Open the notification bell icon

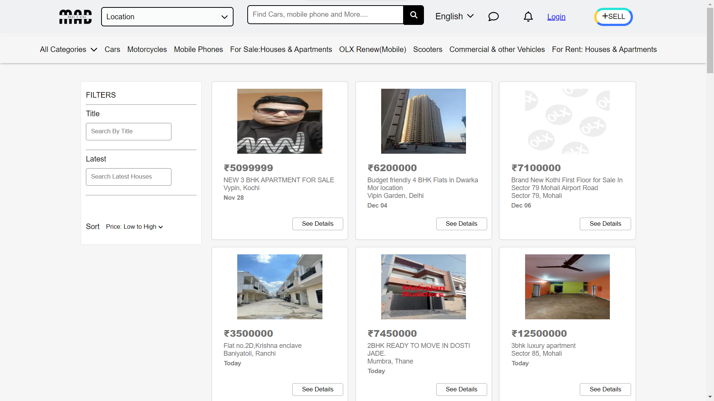pos(528,17)
